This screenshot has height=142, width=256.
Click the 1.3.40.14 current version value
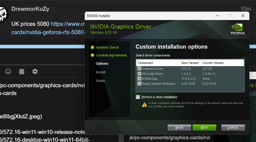click(209, 74)
